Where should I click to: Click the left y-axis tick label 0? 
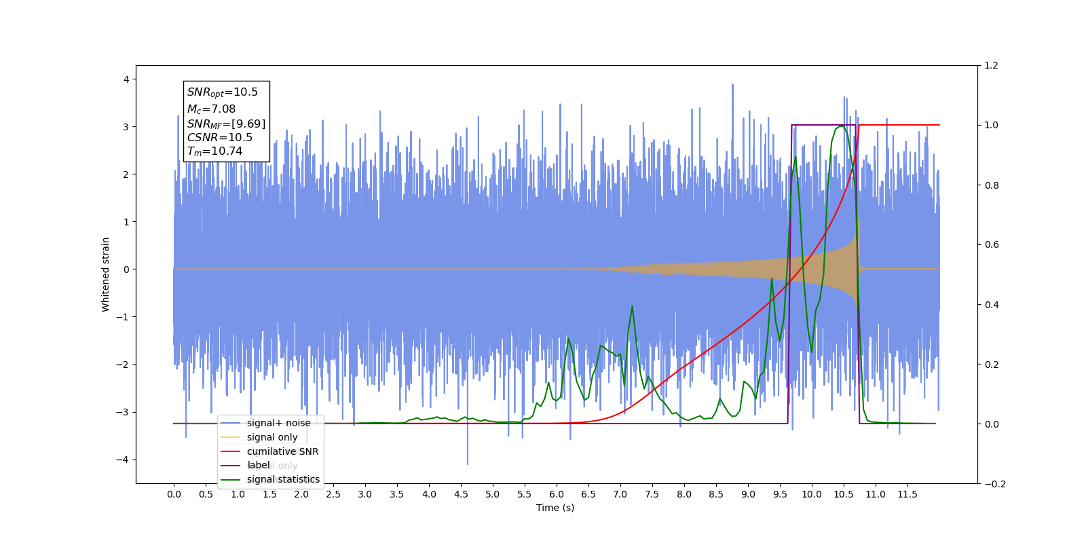point(126,269)
